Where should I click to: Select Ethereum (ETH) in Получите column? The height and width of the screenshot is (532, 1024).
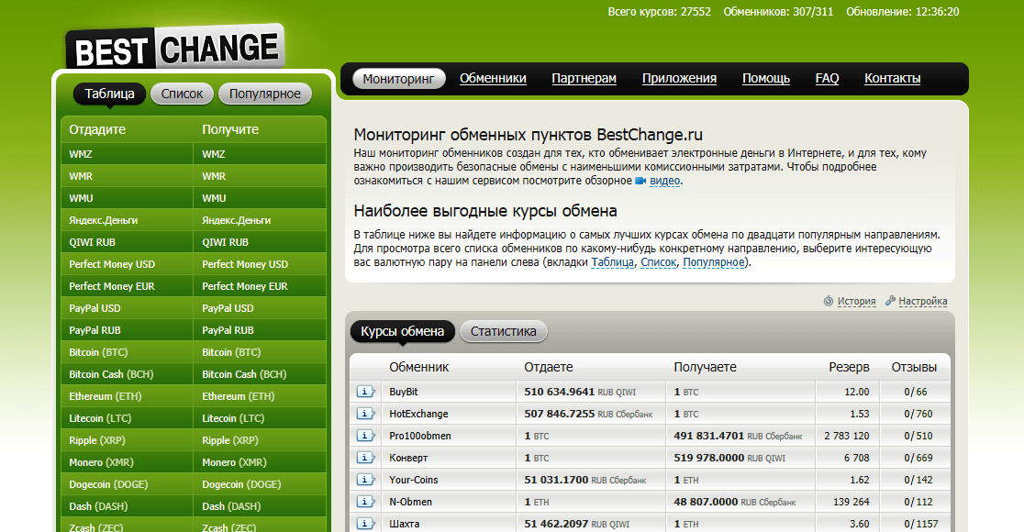click(x=238, y=396)
